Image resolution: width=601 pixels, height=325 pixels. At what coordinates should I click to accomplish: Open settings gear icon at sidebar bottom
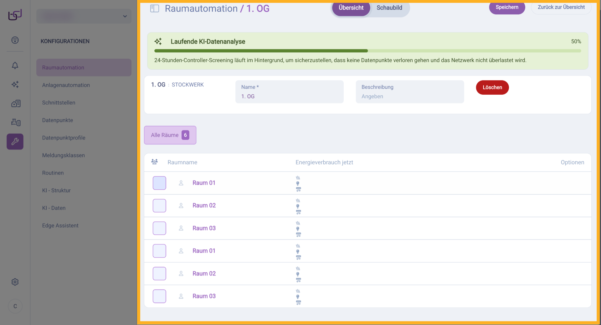point(15,282)
